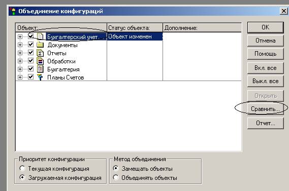This screenshot has width=289, height=191.
Task: Select Загружаемая конфигурация radio button
Action: 22,177
